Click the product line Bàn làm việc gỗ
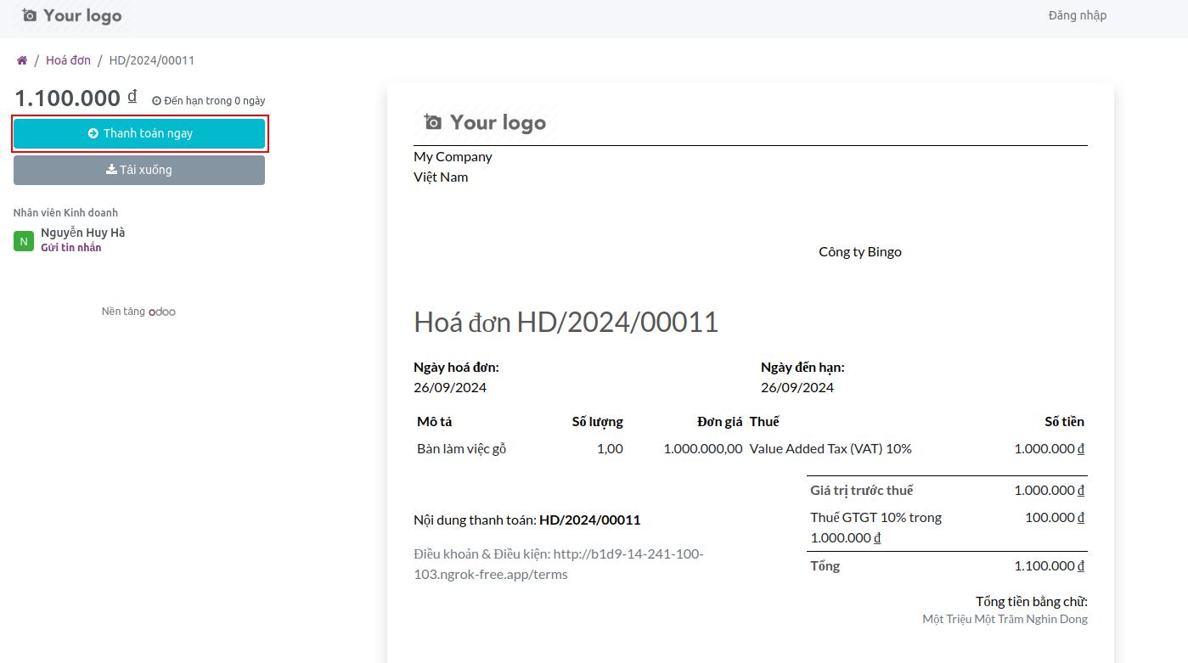The image size is (1188, 663). [461, 448]
